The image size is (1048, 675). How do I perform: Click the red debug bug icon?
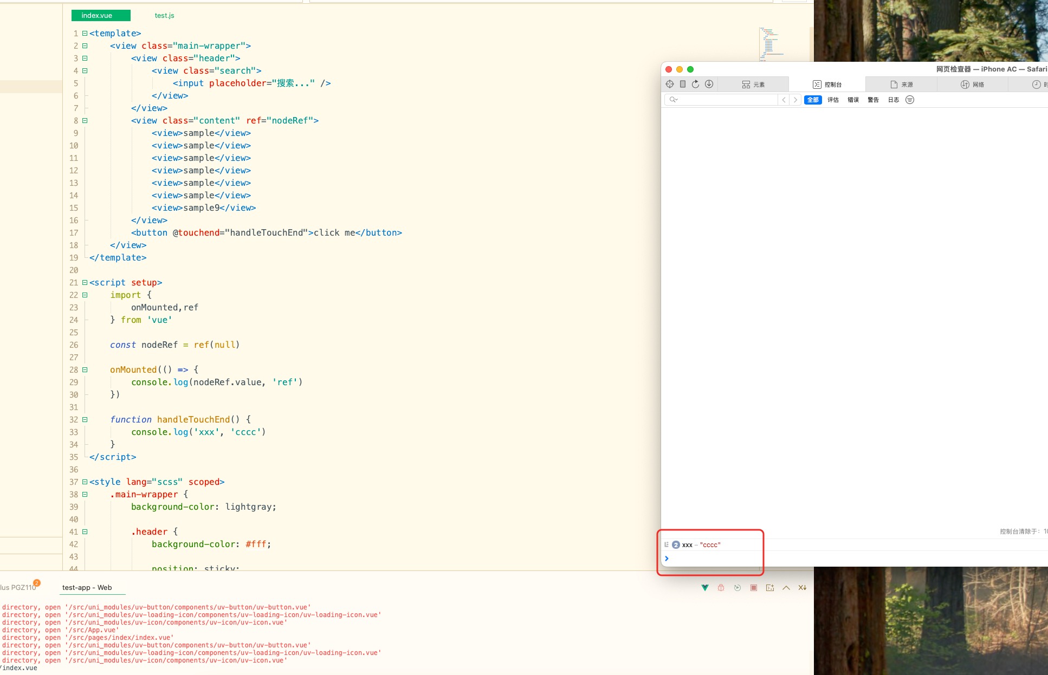[721, 588]
